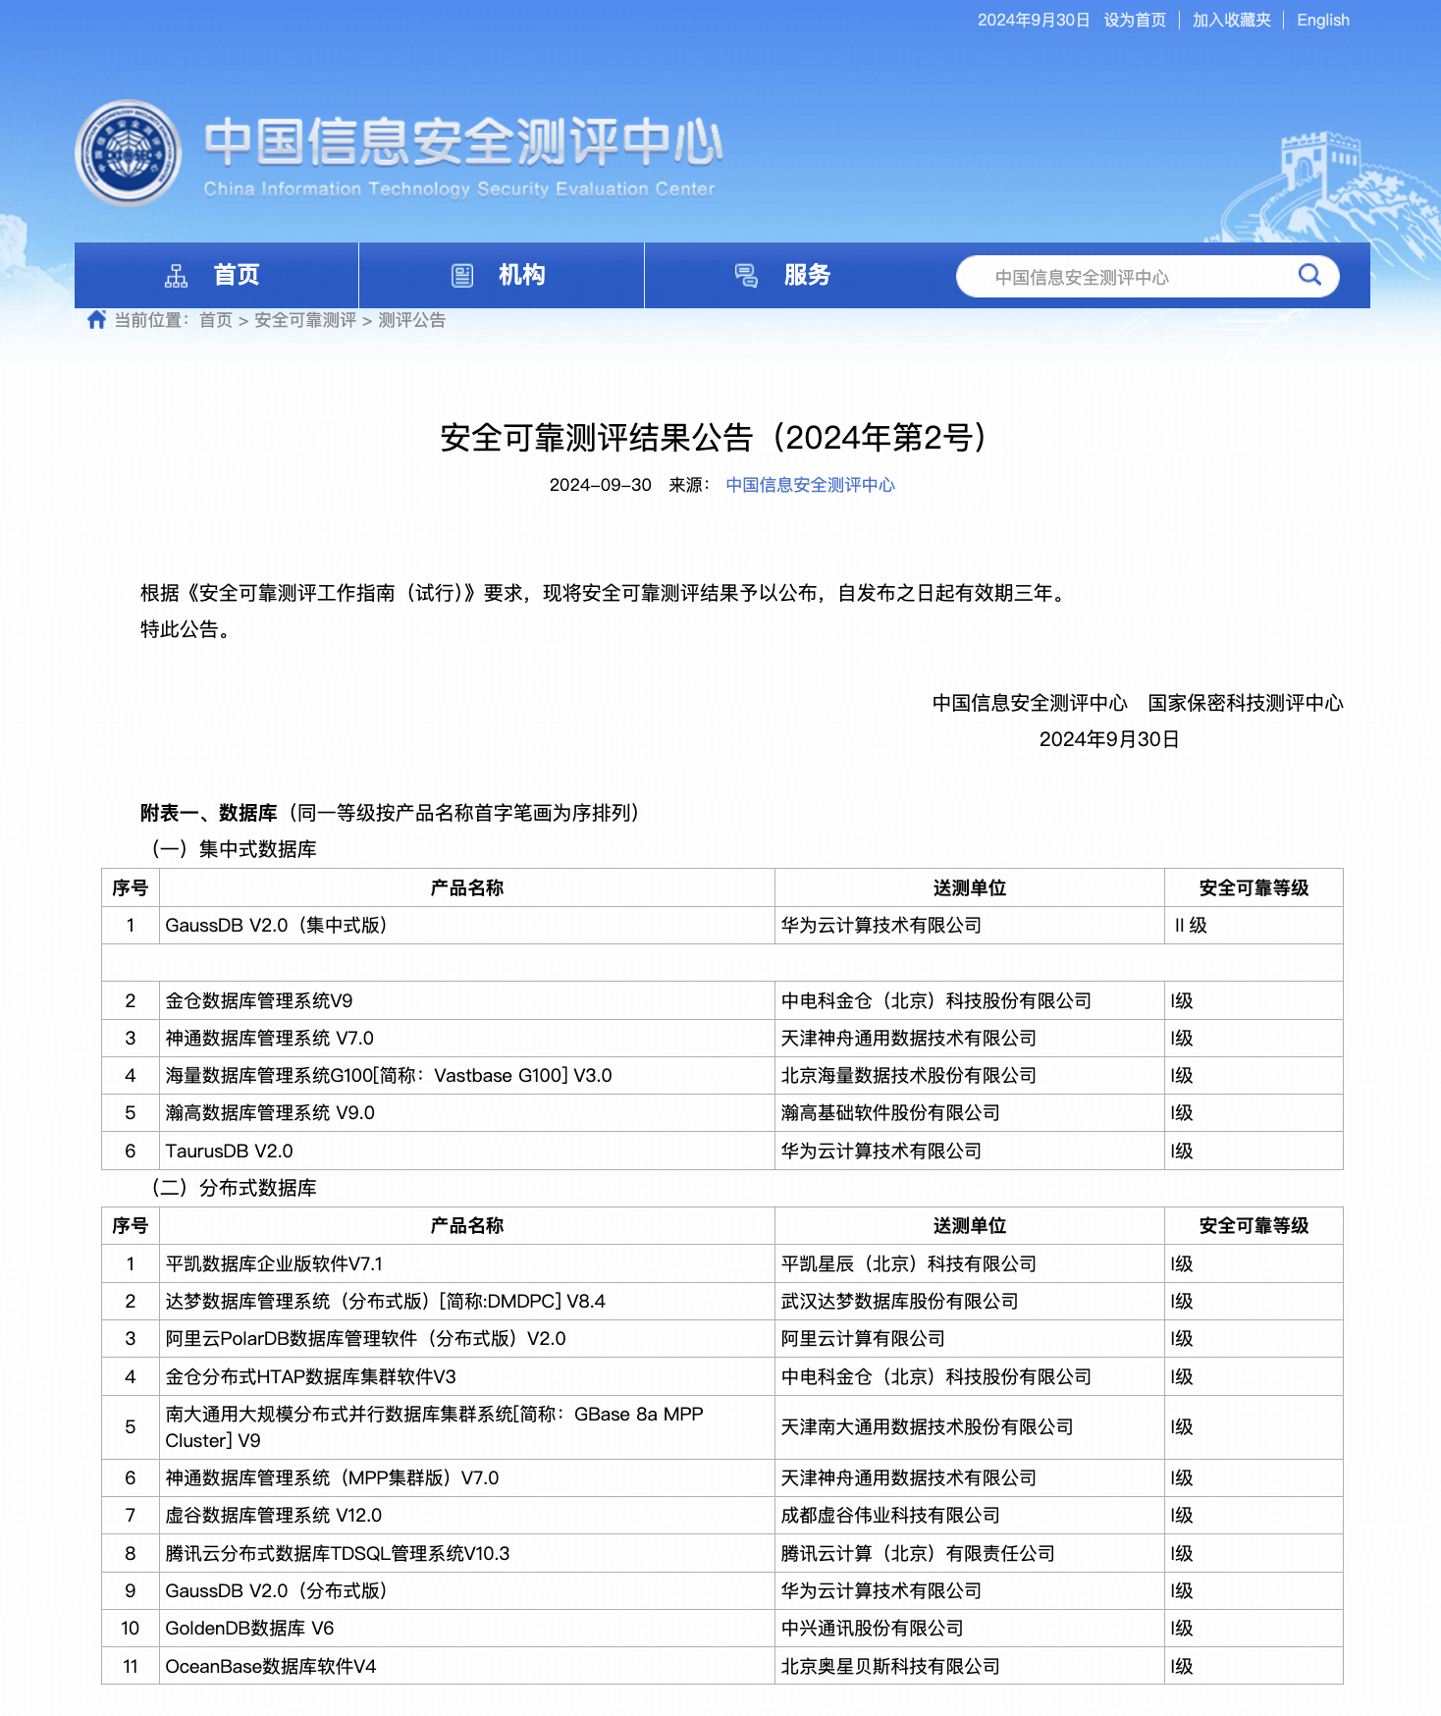The width and height of the screenshot is (1441, 1716).
Task: Open the 服务 navigation tab
Action: (787, 275)
